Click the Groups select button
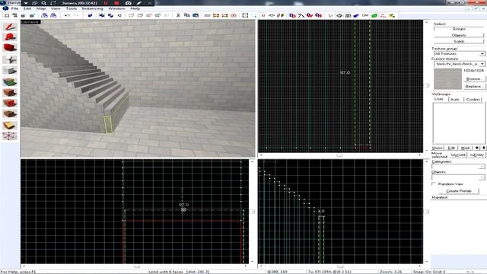This screenshot has height=274, width=487. pos(459,29)
